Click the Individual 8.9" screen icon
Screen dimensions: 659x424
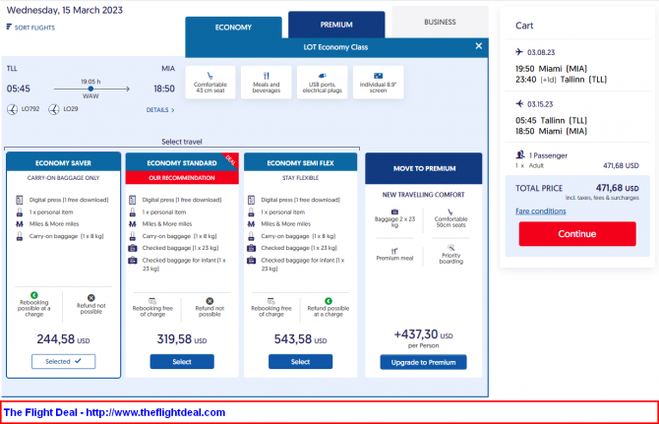pos(378,76)
